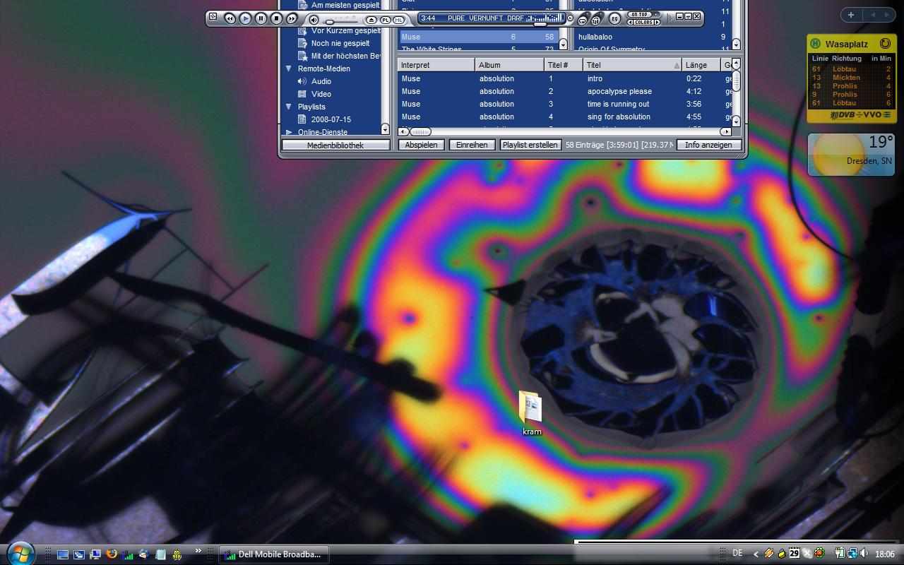Adjust the Winamp volume slider

click(330, 22)
